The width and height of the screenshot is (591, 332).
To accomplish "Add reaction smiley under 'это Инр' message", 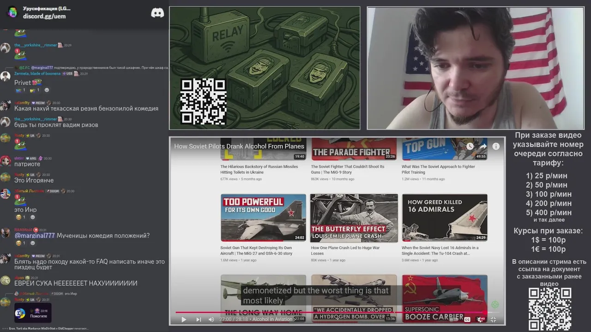I will (x=32, y=217).
